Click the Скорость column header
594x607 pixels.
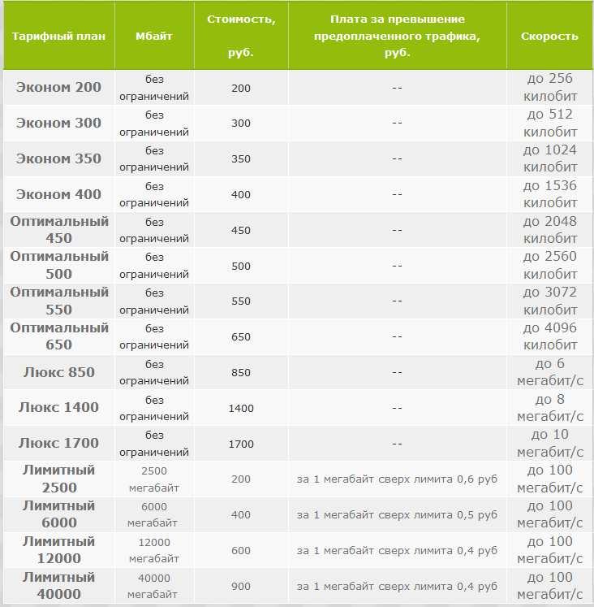click(x=549, y=36)
